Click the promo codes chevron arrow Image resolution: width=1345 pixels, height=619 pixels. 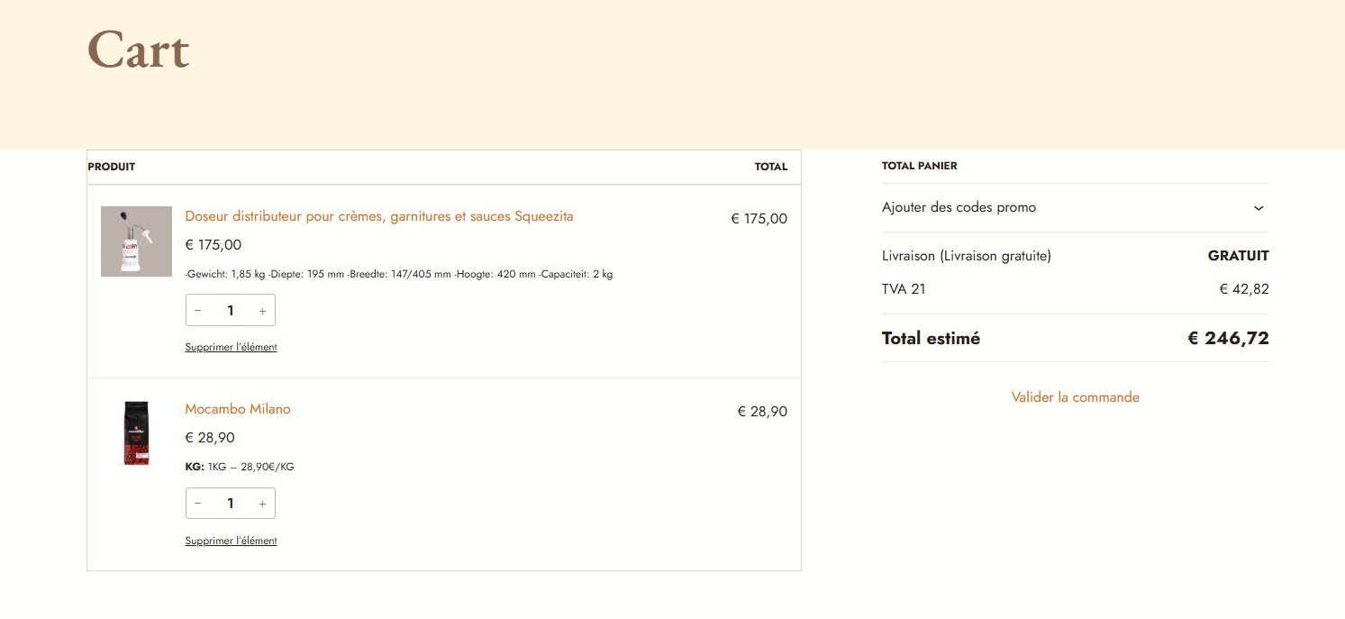pyautogui.click(x=1259, y=208)
